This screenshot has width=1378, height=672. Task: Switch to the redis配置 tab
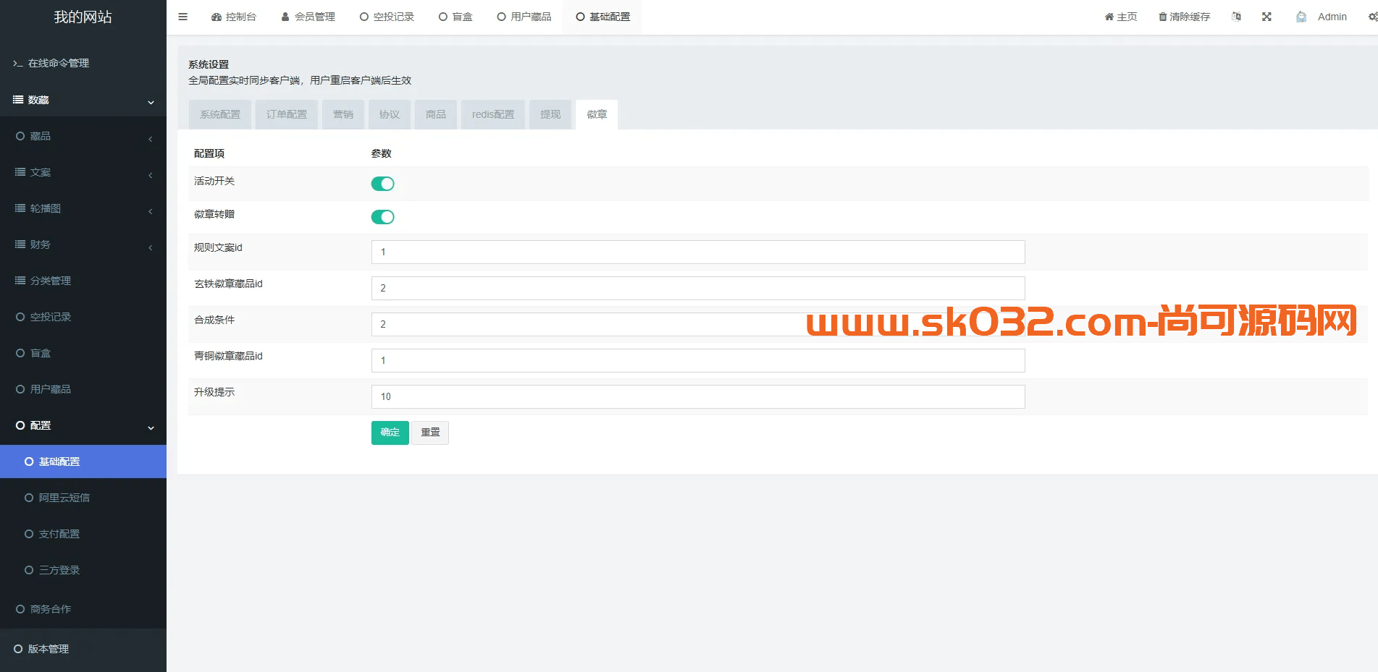pos(493,114)
